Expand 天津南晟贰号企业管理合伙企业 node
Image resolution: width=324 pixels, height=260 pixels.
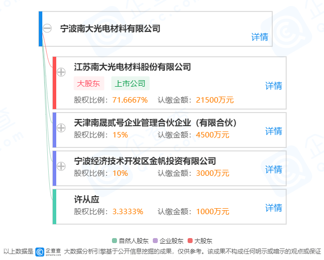[x=61, y=128]
